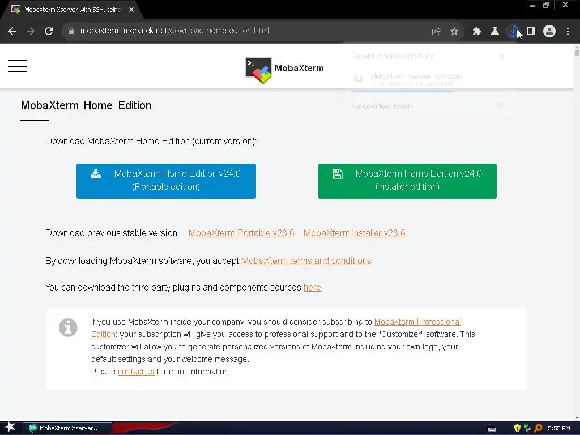The height and width of the screenshot is (435, 580).
Task: Toggle the side panel icon
Action: pyautogui.click(x=531, y=32)
